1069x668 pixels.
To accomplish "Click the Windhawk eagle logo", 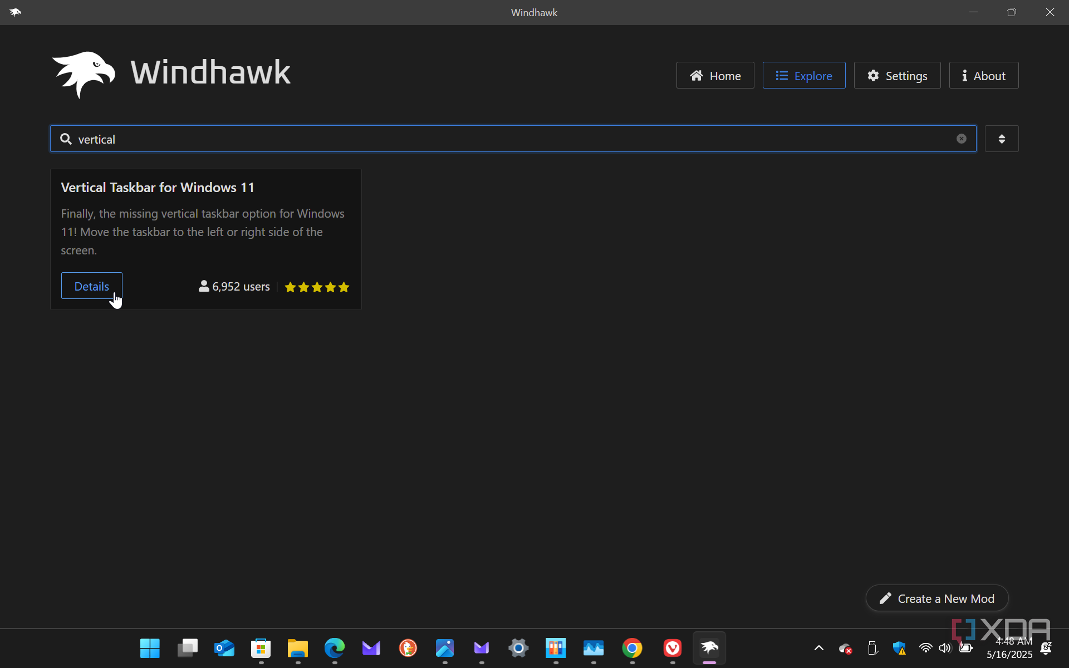I will tap(84, 74).
